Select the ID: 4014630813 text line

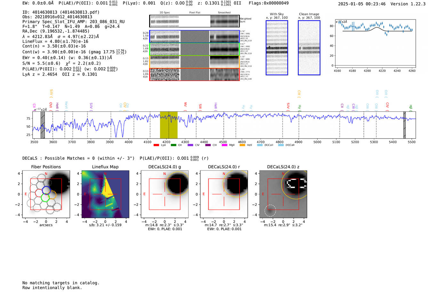coord(61,12)
